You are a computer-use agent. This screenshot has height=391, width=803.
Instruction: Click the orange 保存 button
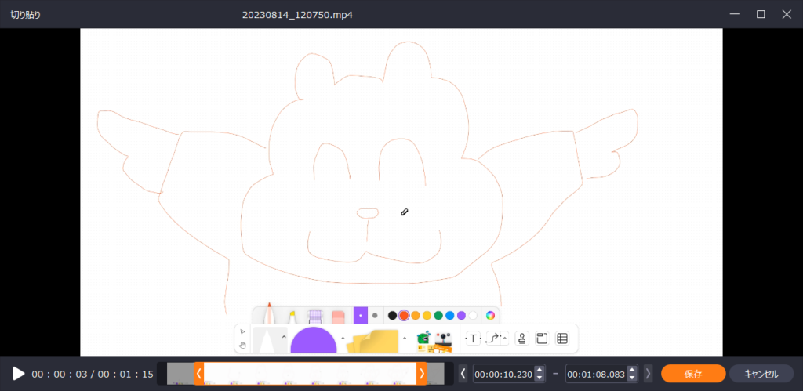(x=693, y=374)
